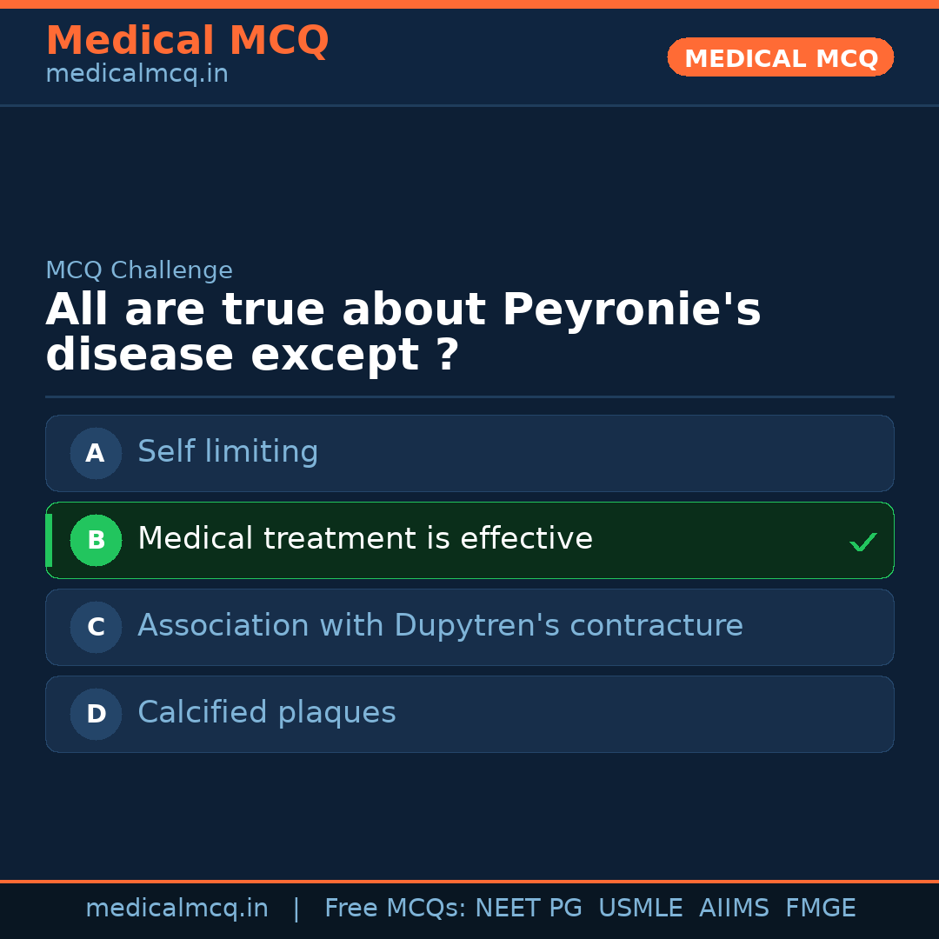
Task: Click the "Free MCQs:" footer label
Action: (395, 909)
